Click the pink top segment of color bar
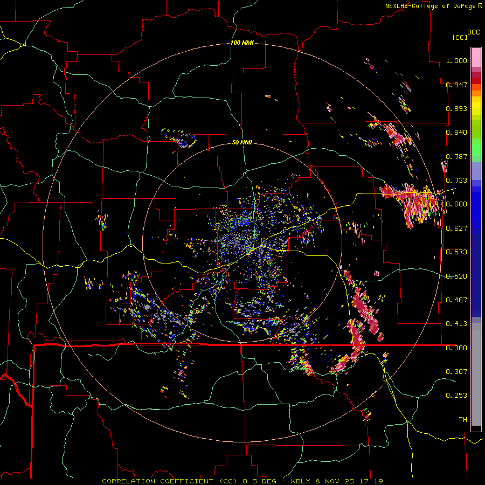The image size is (485, 485). (x=476, y=57)
